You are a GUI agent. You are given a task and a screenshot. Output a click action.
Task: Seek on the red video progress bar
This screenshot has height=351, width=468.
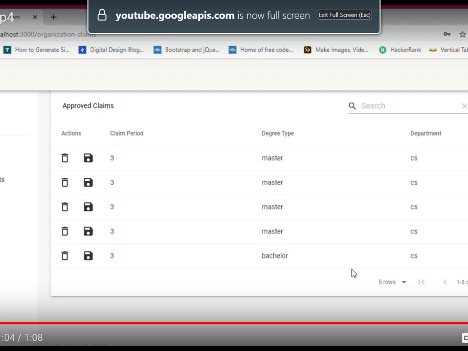tap(234, 323)
